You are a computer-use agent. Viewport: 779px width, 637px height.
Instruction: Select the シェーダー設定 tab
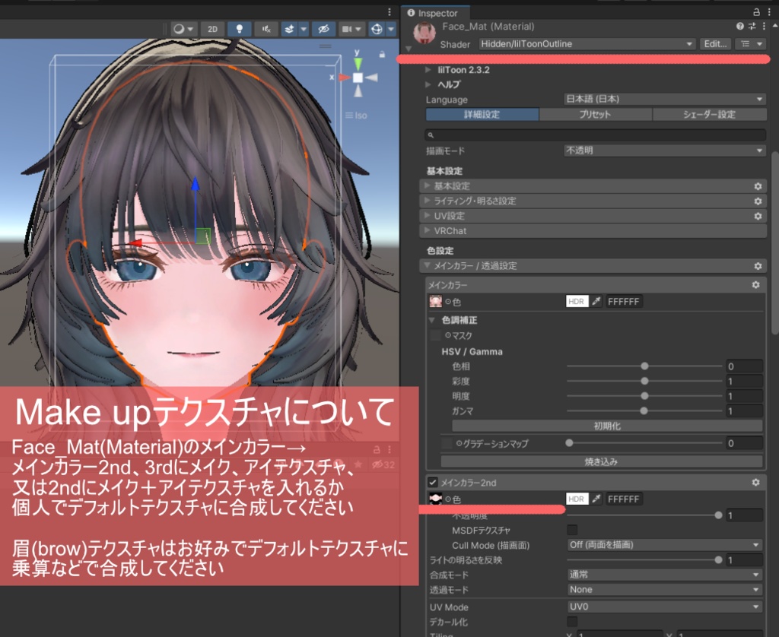(x=709, y=114)
